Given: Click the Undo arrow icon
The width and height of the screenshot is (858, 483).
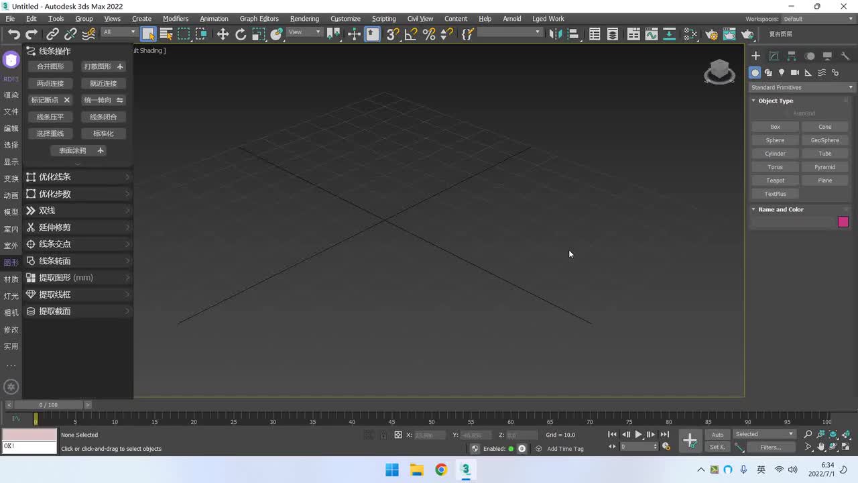Looking at the screenshot, I should click(13, 34).
